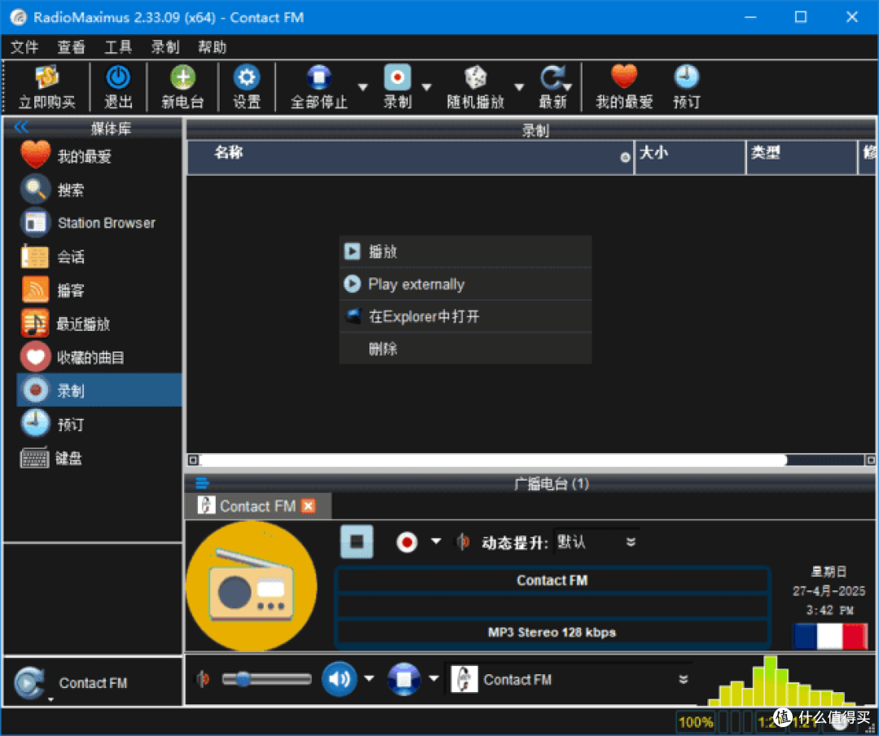Click the 新电台 add station icon
Viewport: 879px width, 736px height.
[182, 77]
